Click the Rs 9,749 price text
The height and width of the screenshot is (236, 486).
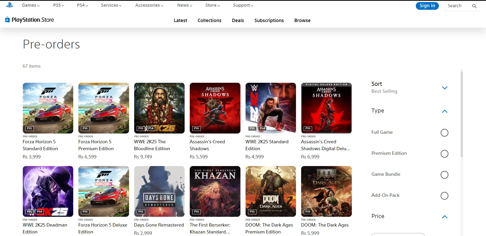143,157
